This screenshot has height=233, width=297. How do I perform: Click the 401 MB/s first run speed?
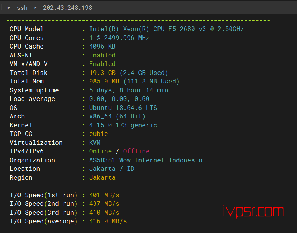(x=104, y=195)
